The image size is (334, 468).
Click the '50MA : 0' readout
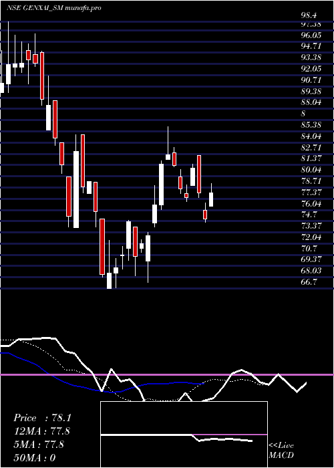[x=35, y=457]
